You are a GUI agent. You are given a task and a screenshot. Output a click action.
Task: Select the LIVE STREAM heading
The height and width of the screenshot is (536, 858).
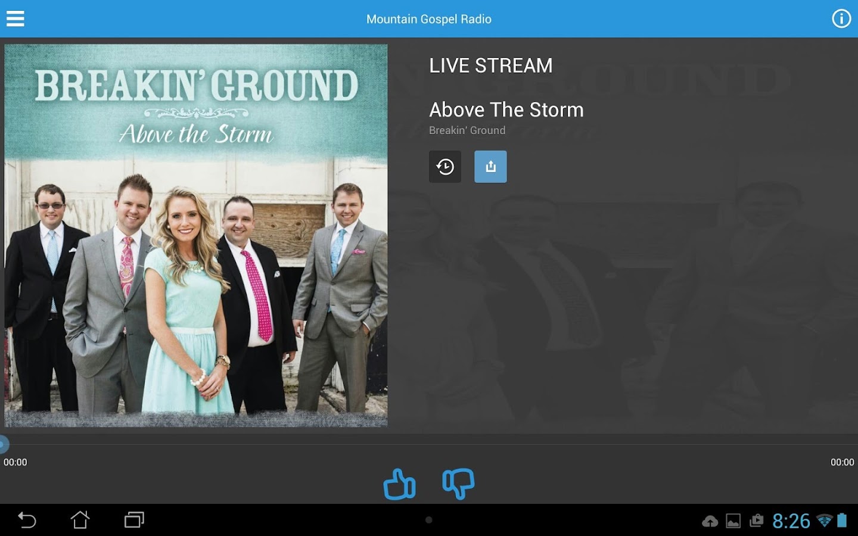(x=491, y=66)
